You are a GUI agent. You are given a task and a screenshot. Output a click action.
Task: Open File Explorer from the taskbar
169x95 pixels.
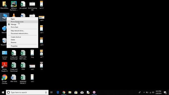70,92
